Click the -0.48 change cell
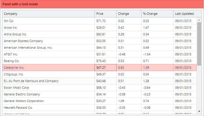The height and width of the screenshot is (116, 204). (129, 54)
